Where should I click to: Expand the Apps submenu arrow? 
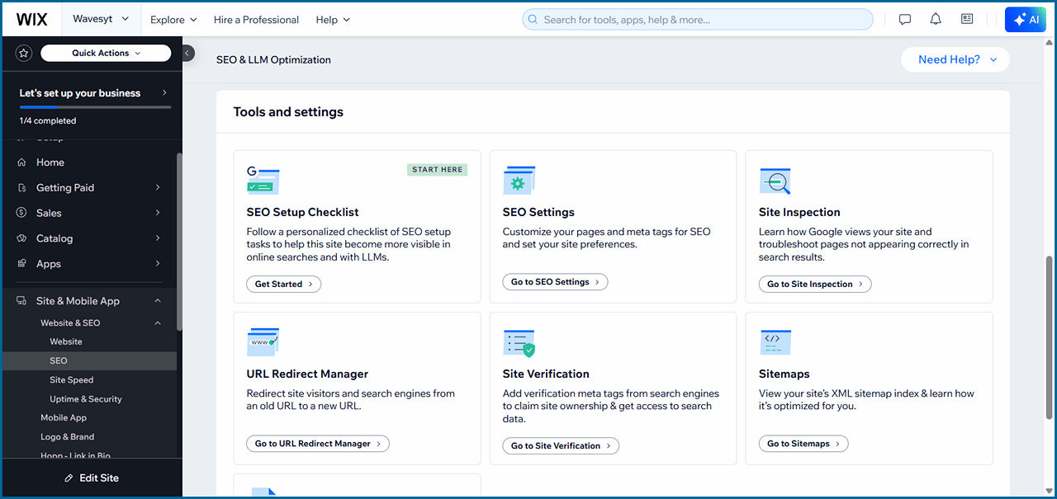(158, 264)
